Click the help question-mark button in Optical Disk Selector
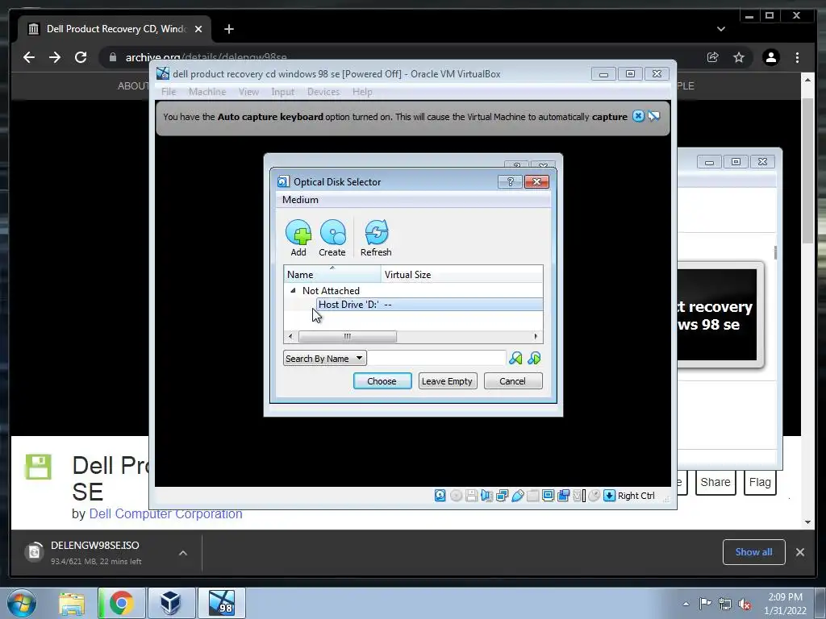The image size is (826, 619). (x=510, y=181)
